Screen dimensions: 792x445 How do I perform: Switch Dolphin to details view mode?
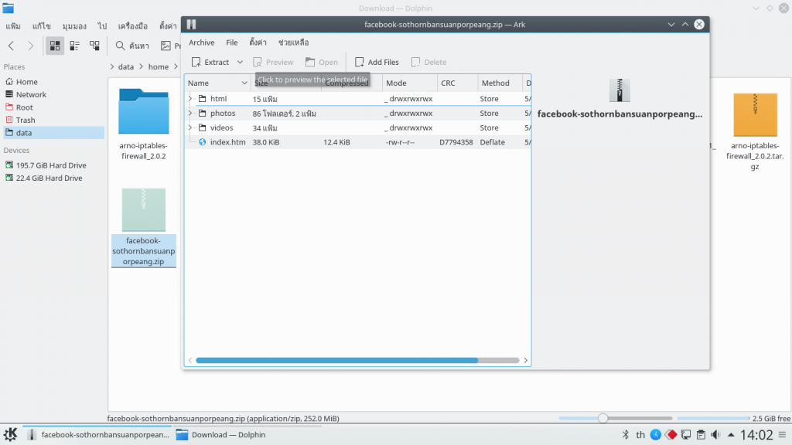94,46
